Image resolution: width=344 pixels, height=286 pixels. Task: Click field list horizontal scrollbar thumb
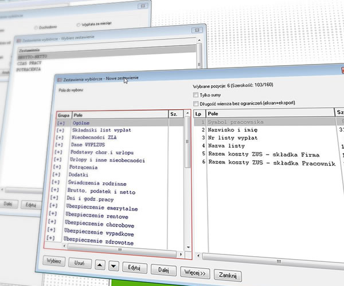[122, 250]
